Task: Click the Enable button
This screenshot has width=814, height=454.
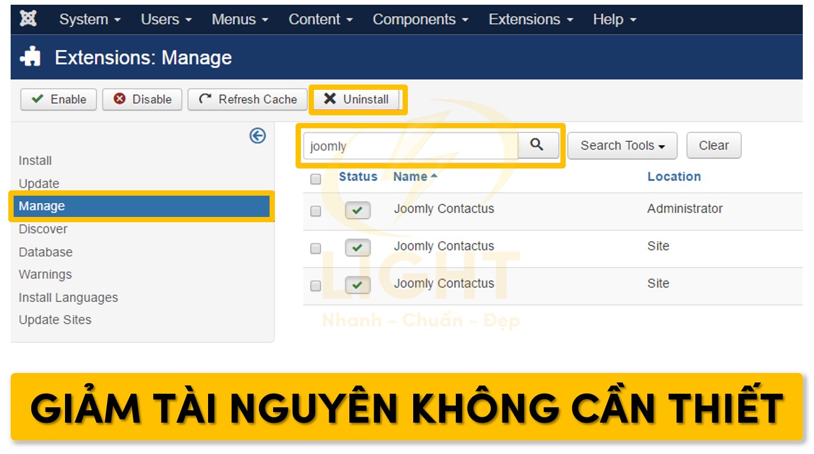Action: [x=59, y=99]
